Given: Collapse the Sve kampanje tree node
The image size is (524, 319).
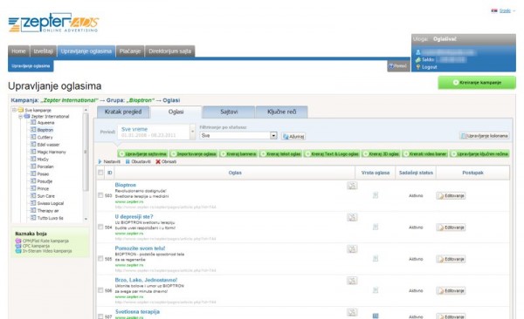Looking at the screenshot, I should (14, 110).
